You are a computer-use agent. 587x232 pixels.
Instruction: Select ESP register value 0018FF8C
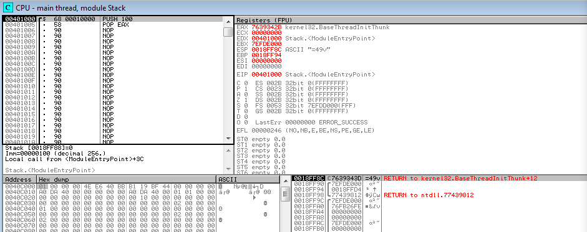point(266,50)
